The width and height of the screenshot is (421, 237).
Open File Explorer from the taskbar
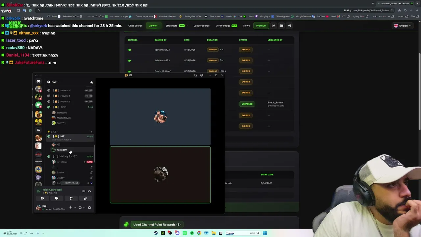(213, 233)
